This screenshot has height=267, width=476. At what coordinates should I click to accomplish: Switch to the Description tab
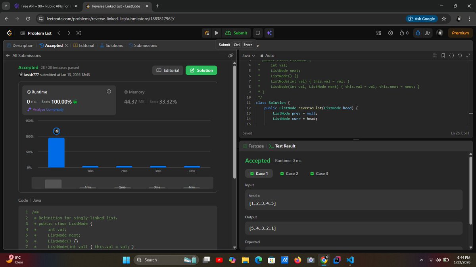point(20,45)
